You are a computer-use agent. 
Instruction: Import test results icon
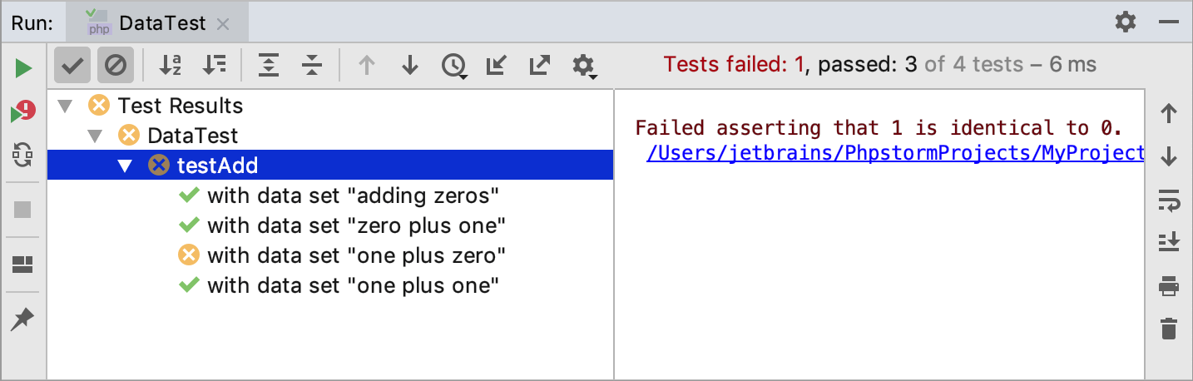click(x=497, y=65)
